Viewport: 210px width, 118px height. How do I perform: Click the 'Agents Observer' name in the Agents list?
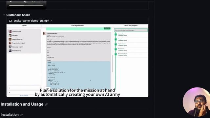point(17,39)
